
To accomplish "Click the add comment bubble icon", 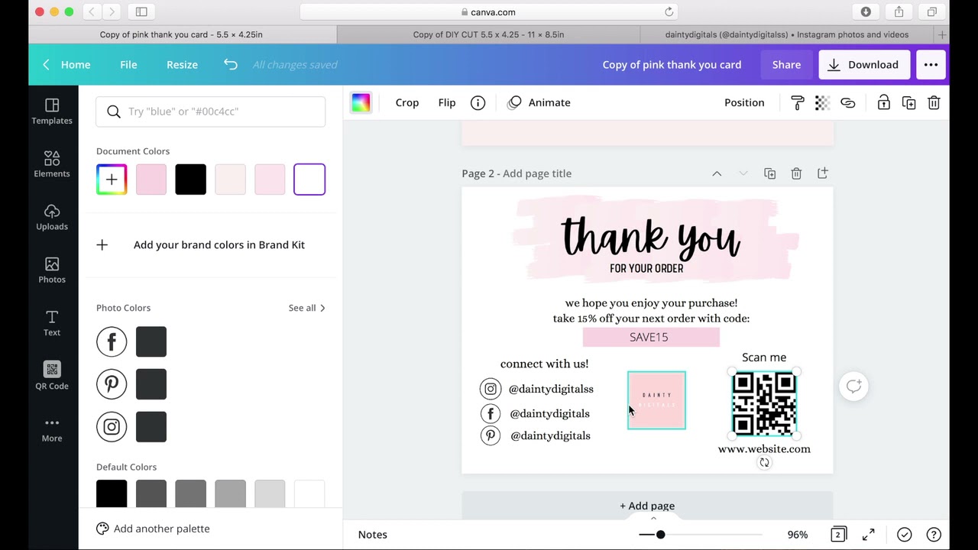I will pos(853,386).
